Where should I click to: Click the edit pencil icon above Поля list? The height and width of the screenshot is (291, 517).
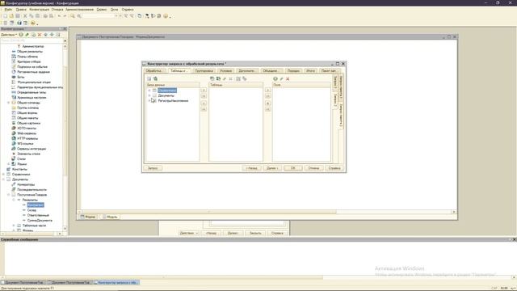point(282,79)
